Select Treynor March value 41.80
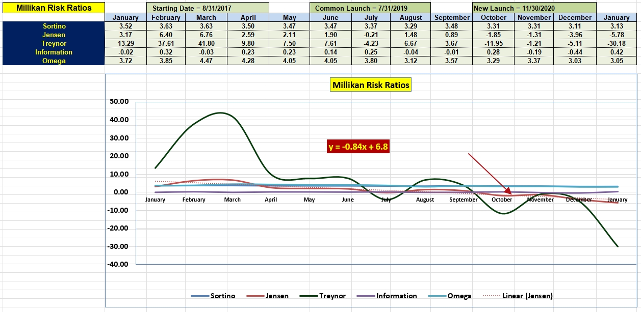This screenshot has width=641, height=312. [207, 43]
